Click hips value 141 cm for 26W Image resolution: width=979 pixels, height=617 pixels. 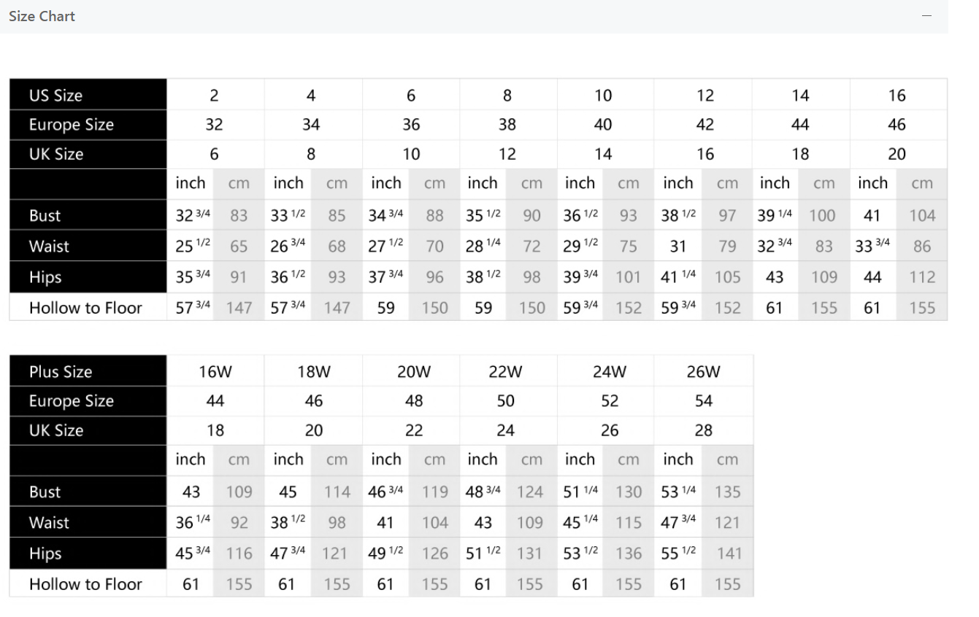[x=729, y=554]
